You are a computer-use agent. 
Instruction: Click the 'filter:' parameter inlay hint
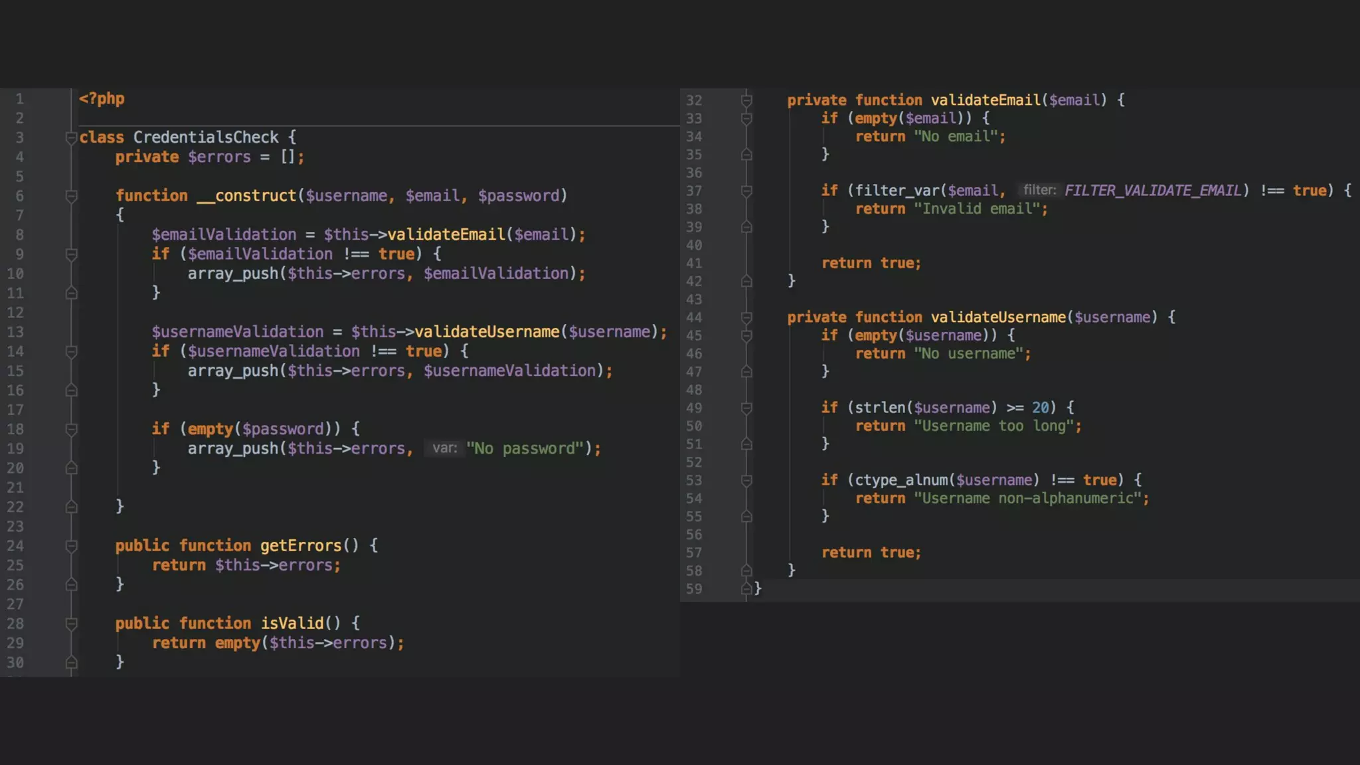(1039, 191)
